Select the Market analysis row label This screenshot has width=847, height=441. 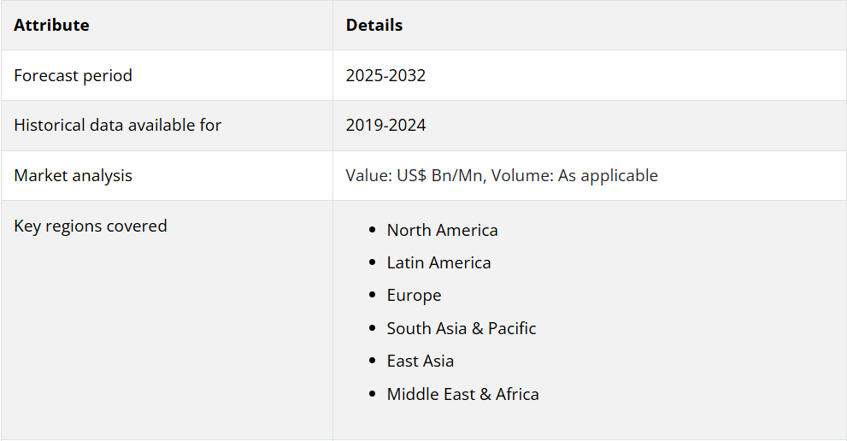pyautogui.click(x=74, y=176)
